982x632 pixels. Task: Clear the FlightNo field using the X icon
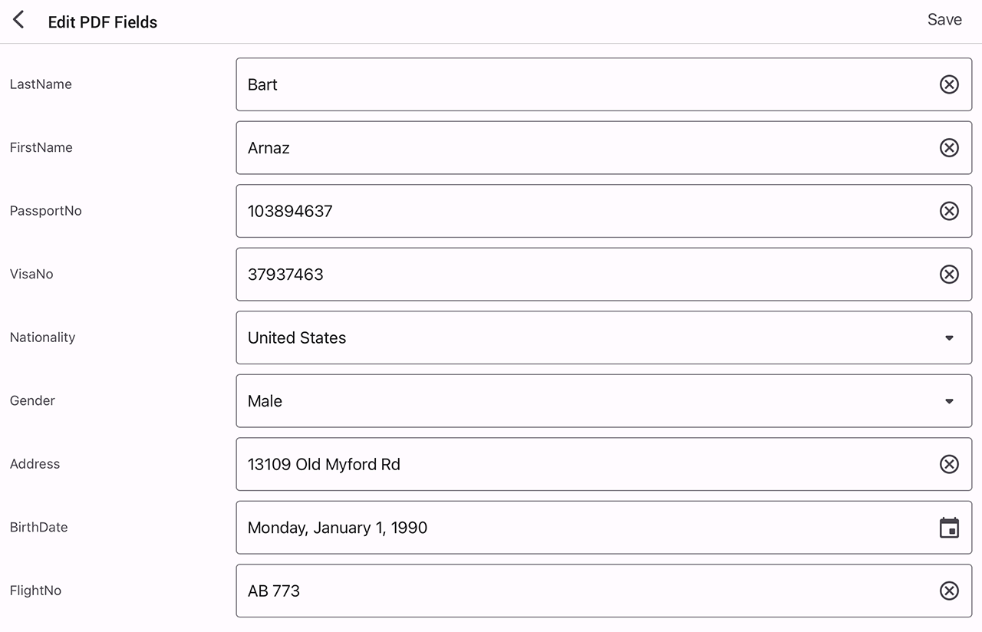tap(949, 591)
